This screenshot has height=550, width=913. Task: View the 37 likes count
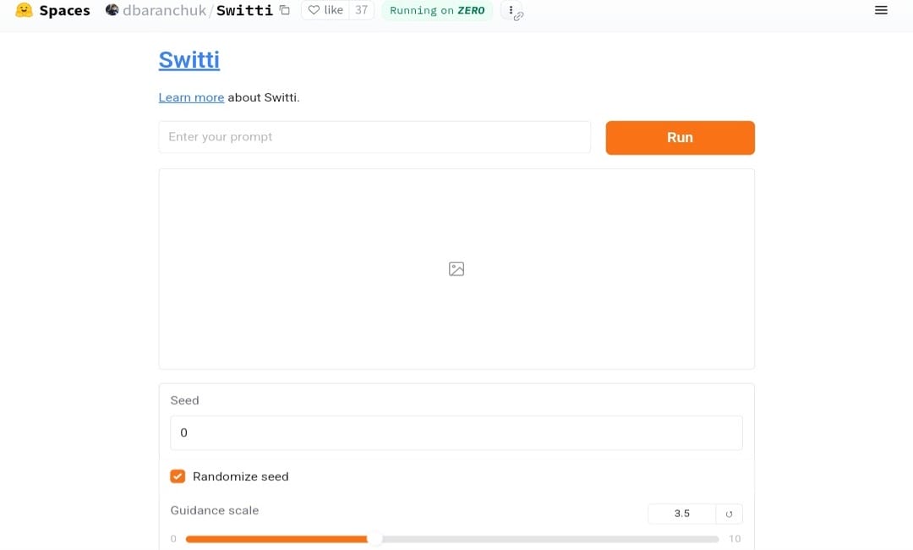(362, 10)
